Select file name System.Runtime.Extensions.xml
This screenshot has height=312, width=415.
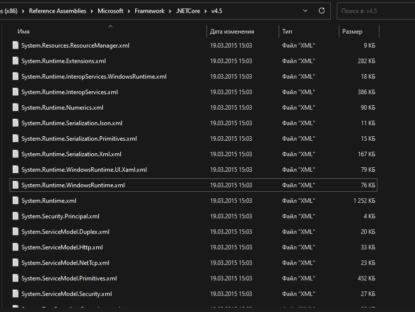[x=64, y=61]
